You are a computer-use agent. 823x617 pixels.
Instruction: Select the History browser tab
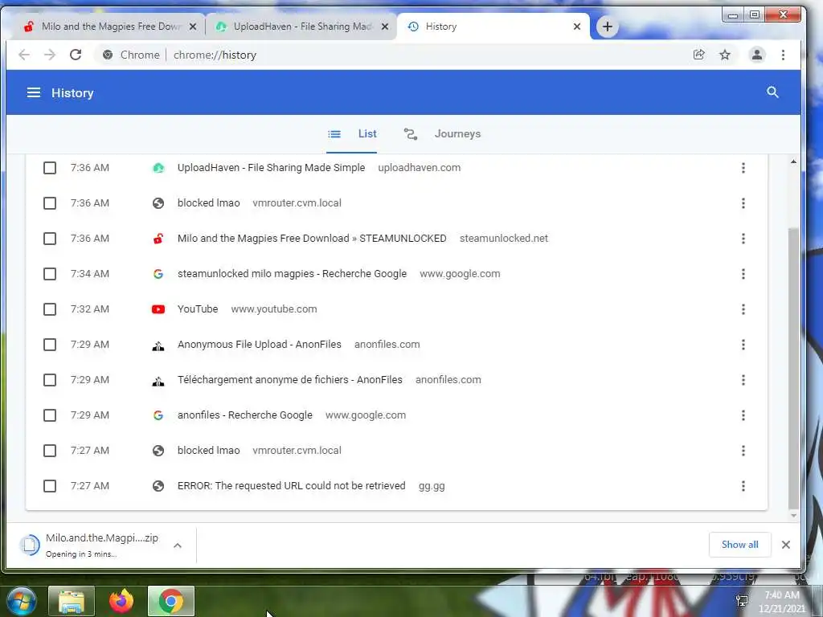[493, 27]
